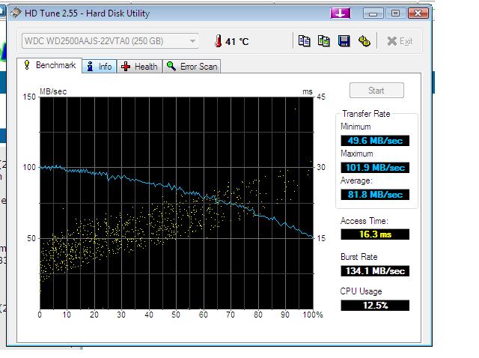Viewport: 479px width, 358px height.
Task: Click the burst rate value 134.1 MB/sec
Action: pos(375,271)
